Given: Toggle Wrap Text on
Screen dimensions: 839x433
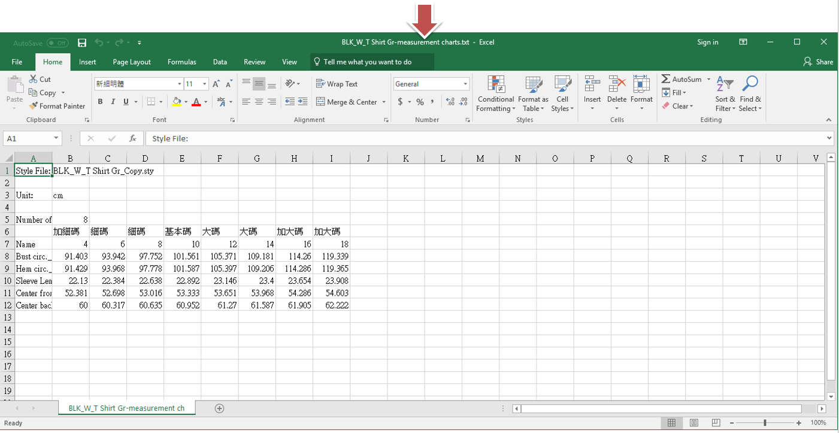Looking at the screenshot, I should click(x=337, y=84).
